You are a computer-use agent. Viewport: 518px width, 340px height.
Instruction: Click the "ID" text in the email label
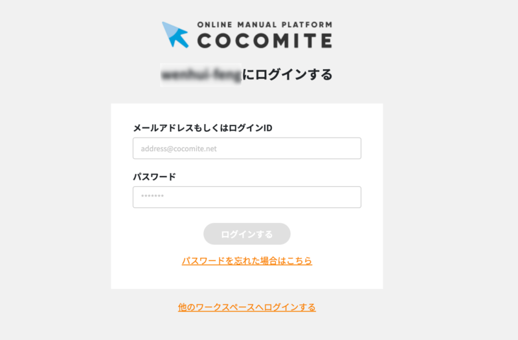pyautogui.click(x=267, y=128)
